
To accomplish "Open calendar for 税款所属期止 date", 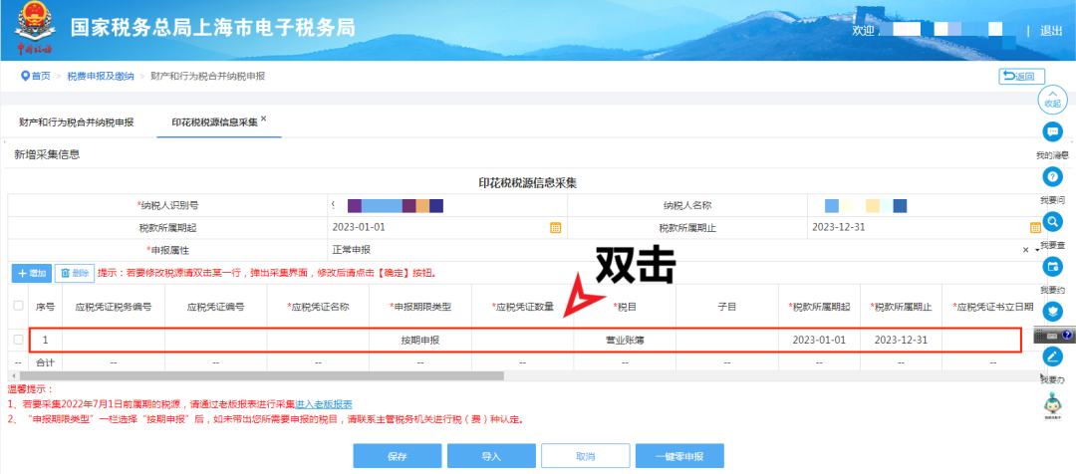I will tap(1035, 227).
